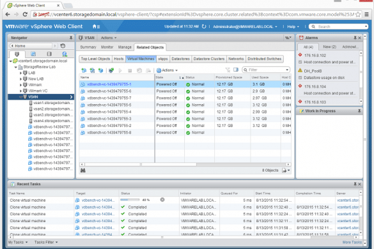The image size is (374, 249).
Task: Bookmark this page with star icon
Action: pos(358,15)
